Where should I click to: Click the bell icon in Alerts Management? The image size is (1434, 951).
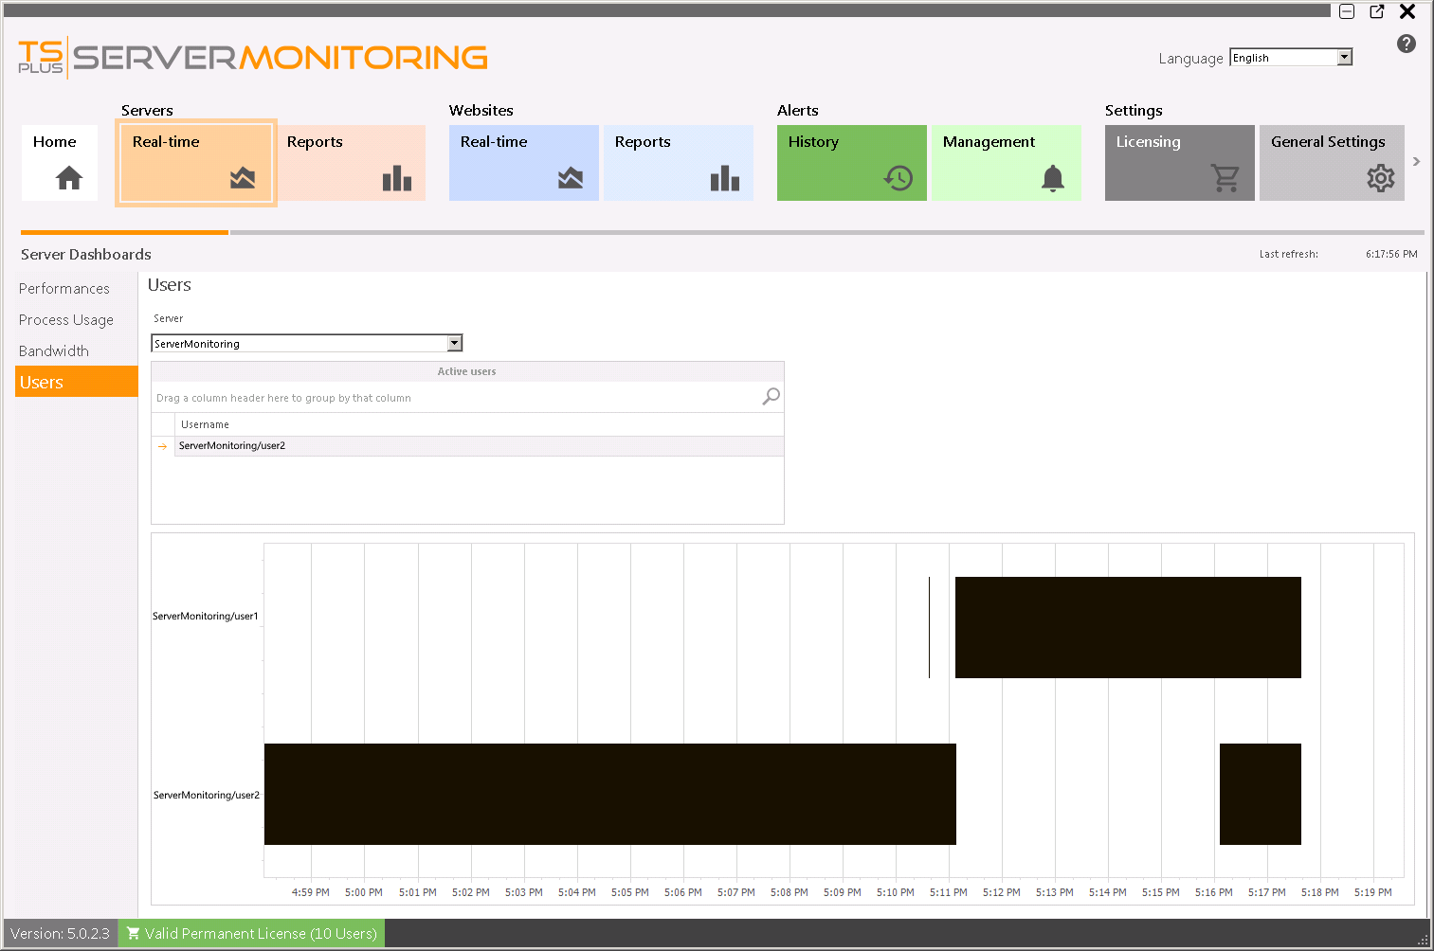(1052, 177)
